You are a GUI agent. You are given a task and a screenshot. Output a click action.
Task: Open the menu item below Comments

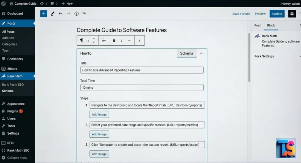17,68
